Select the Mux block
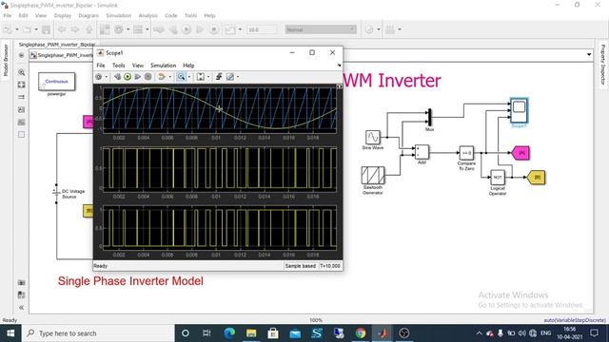Screen dimensions: 609x342 click(429, 118)
